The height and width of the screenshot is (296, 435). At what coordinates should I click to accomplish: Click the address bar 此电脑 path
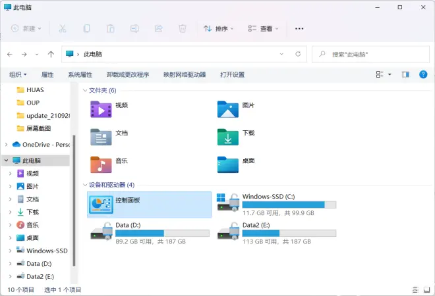(93, 54)
